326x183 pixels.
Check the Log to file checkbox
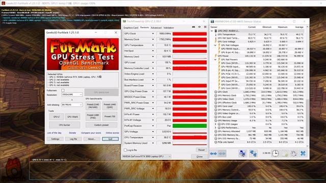(125, 150)
